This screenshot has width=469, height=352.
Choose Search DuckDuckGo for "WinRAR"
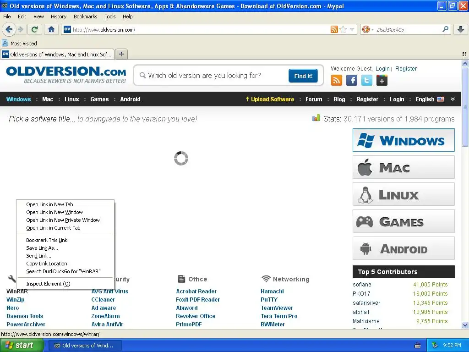click(65, 271)
